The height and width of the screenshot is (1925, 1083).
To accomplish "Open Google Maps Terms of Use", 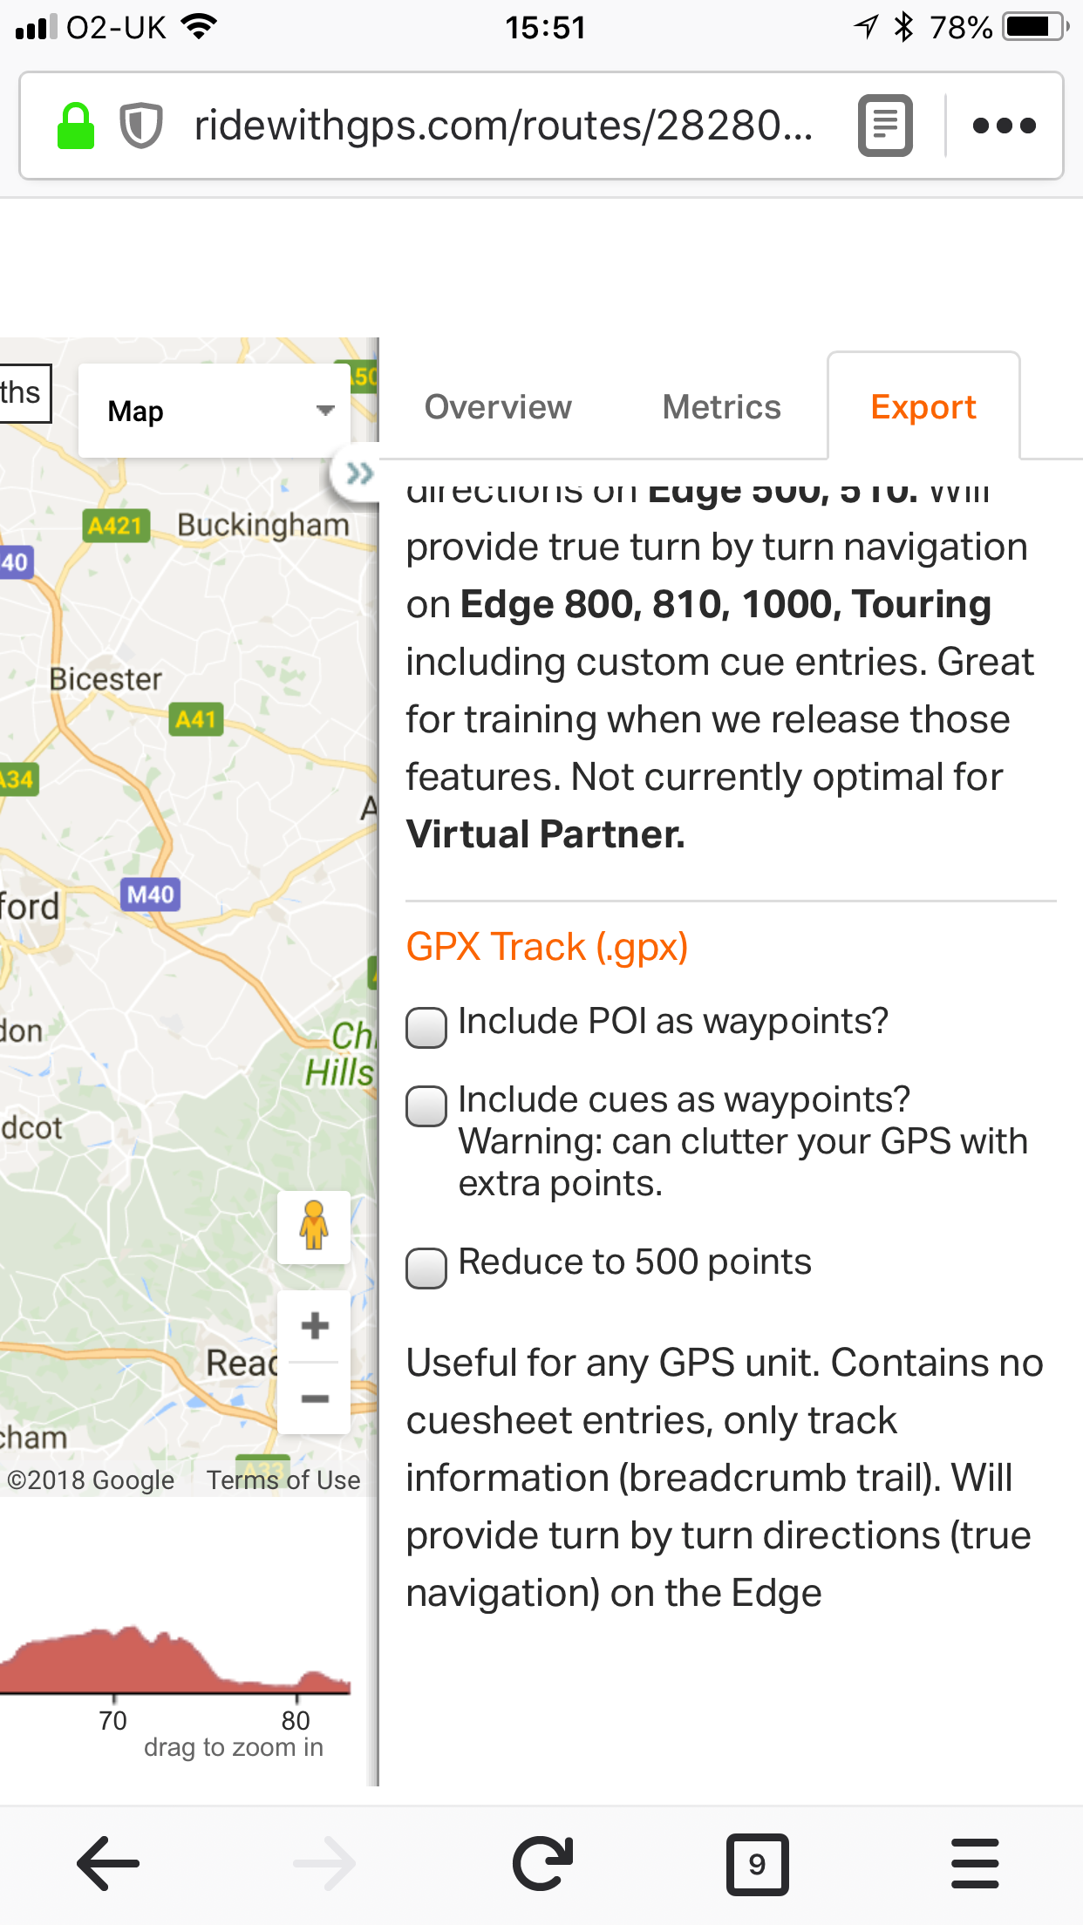I will 283,1479.
